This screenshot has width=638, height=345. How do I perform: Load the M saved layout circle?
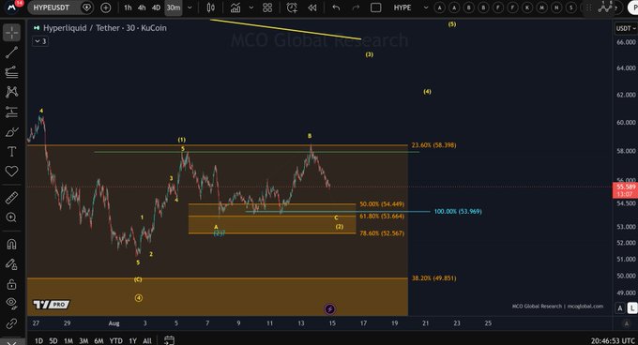(x=542, y=7)
